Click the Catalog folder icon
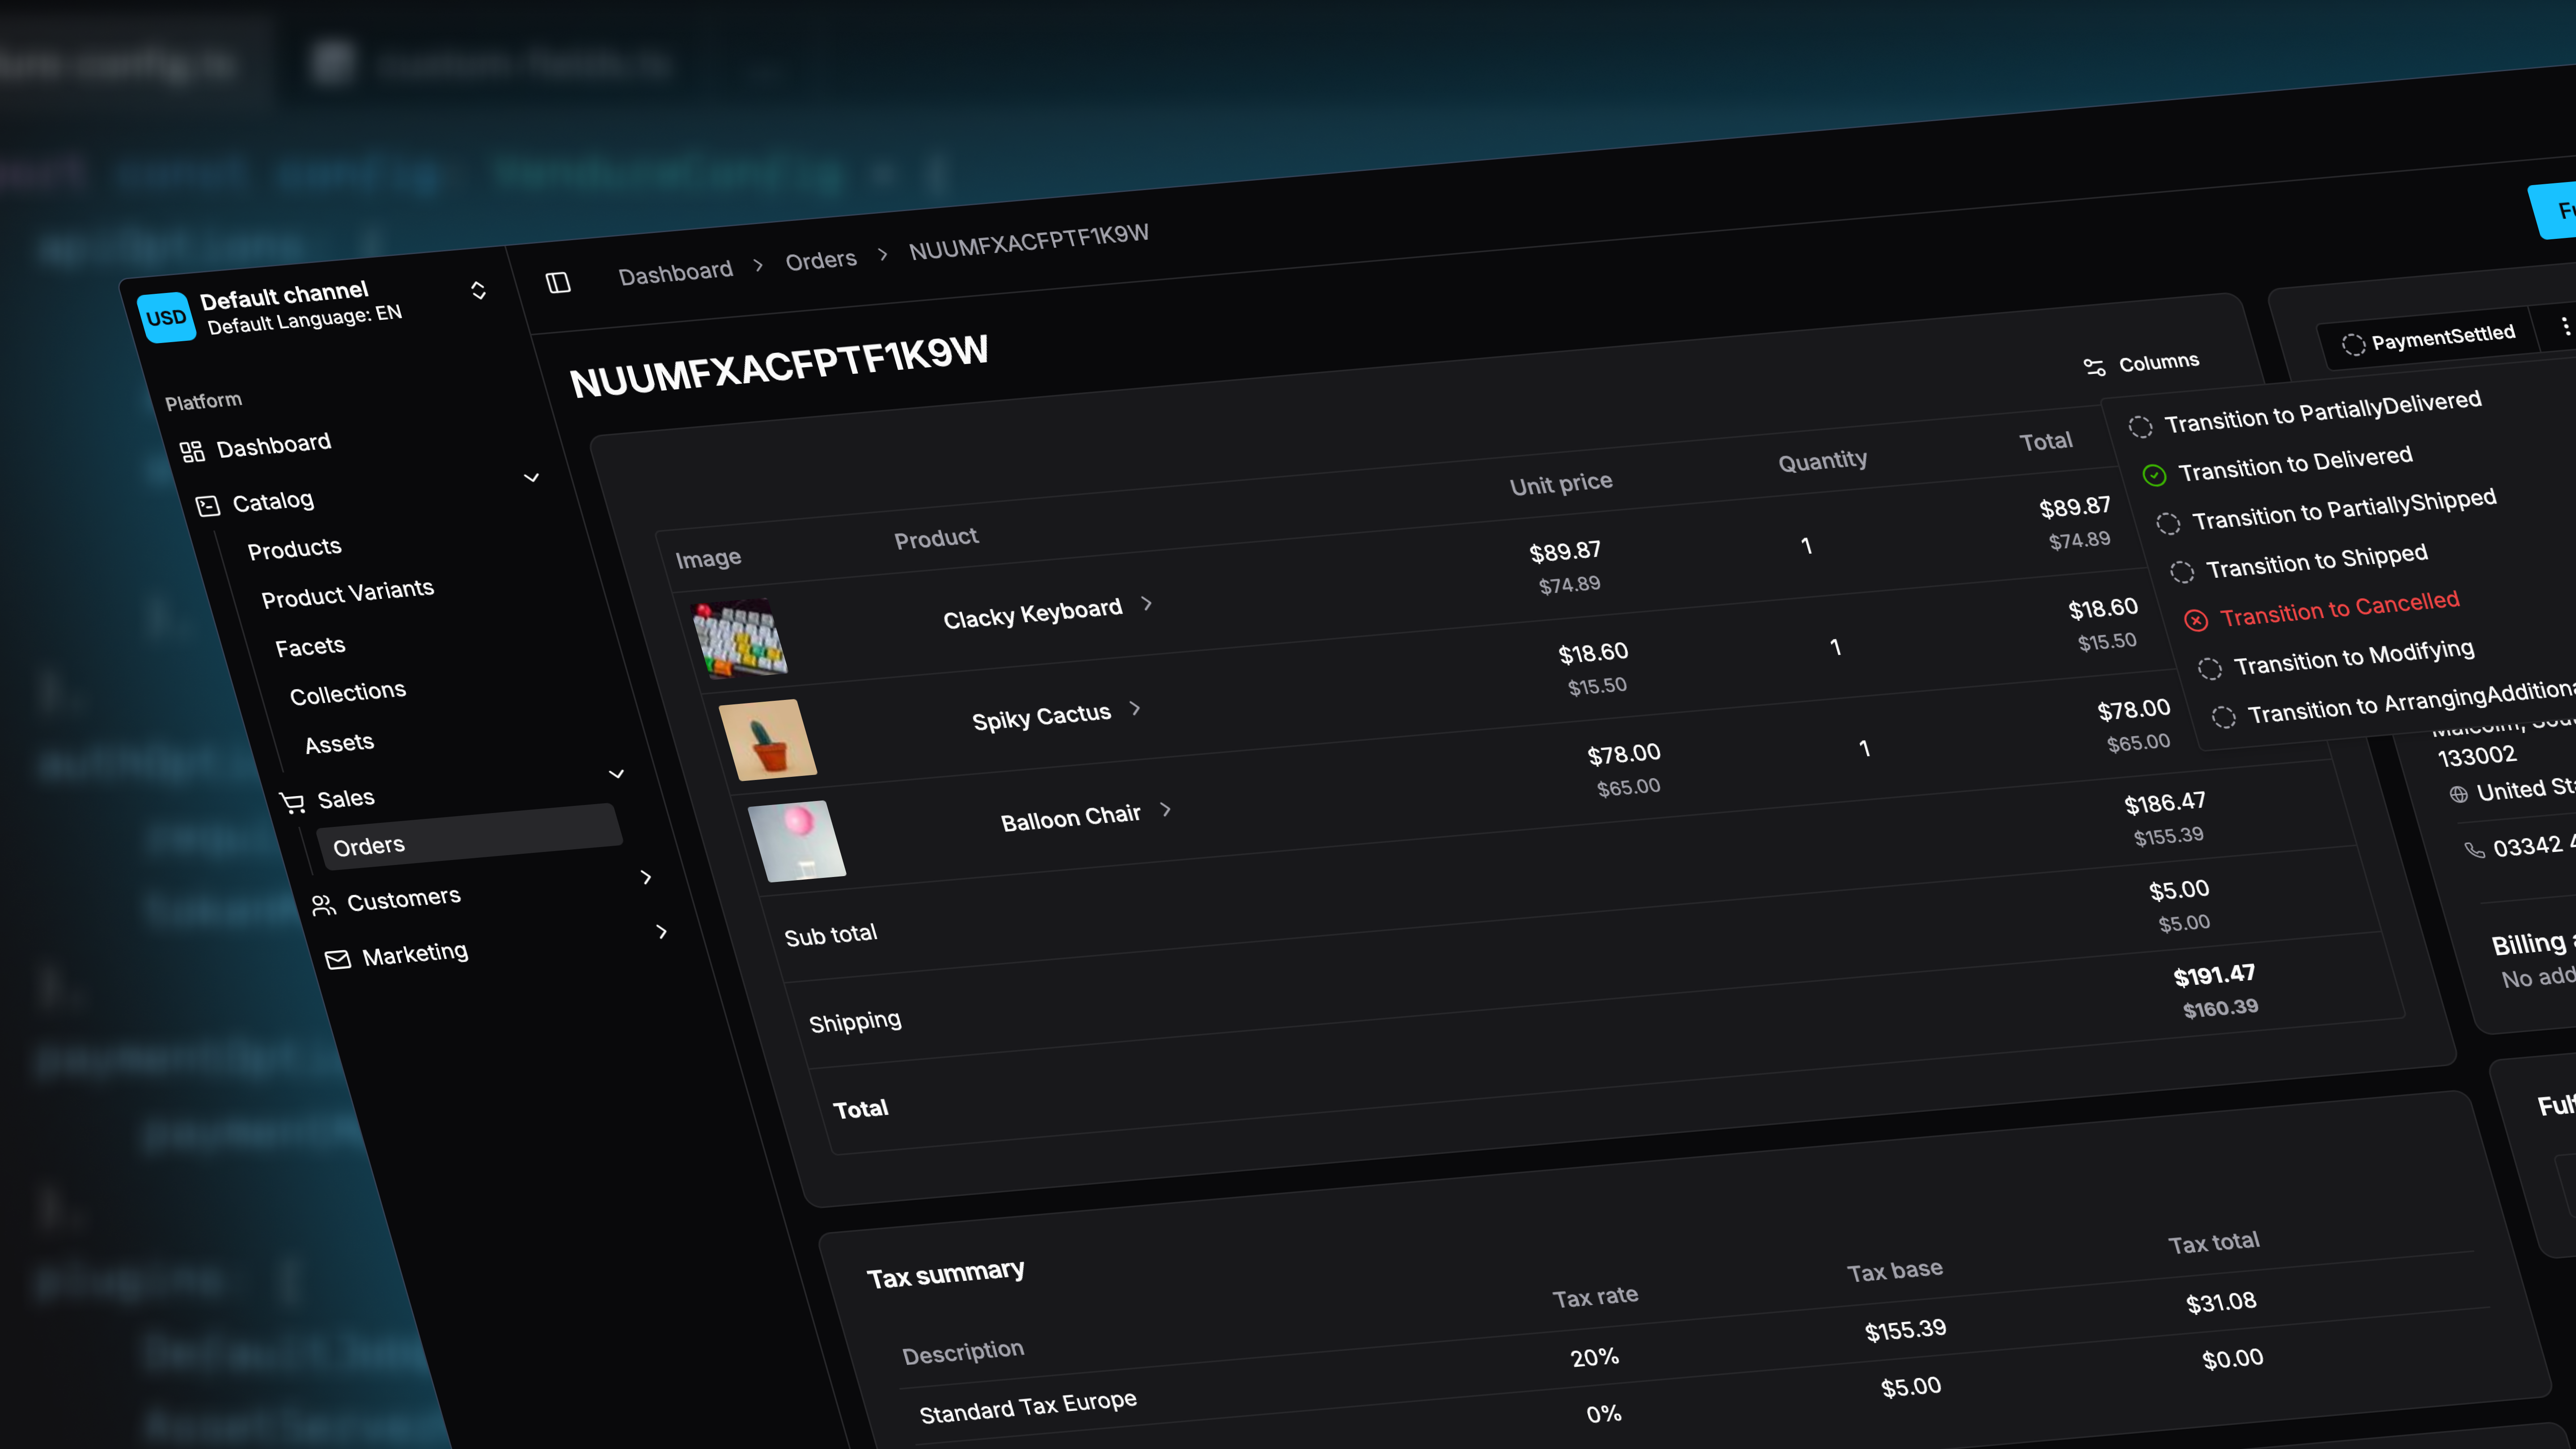2576x1449 pixels. tap(208, 505)
